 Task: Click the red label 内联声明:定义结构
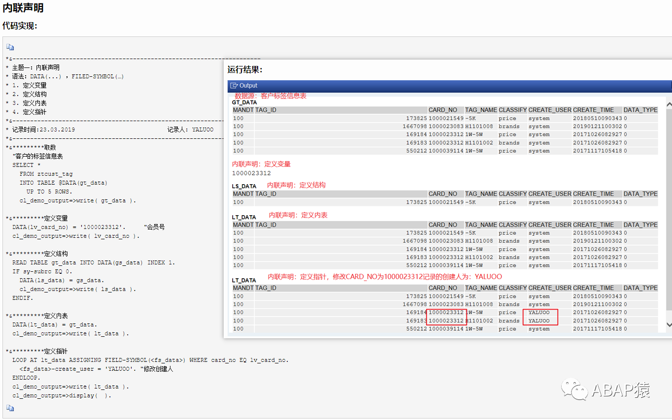[296, 185]
